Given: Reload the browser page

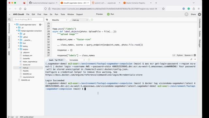Looking at the screenshot, I should point(20,9).
